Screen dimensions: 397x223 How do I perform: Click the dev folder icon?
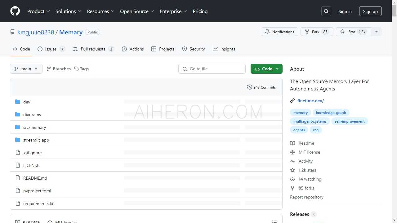click(18, 102)
